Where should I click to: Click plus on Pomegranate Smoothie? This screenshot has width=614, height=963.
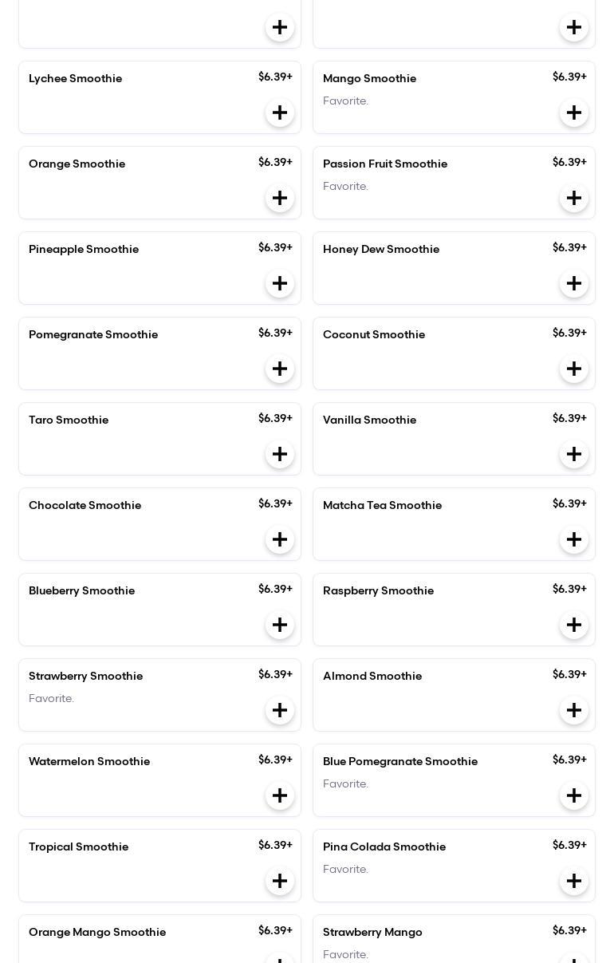coord(280,369)
